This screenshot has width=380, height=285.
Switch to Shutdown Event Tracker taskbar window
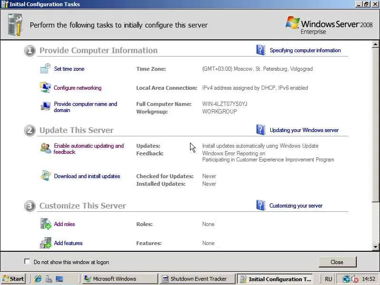(x=197, y=279)
